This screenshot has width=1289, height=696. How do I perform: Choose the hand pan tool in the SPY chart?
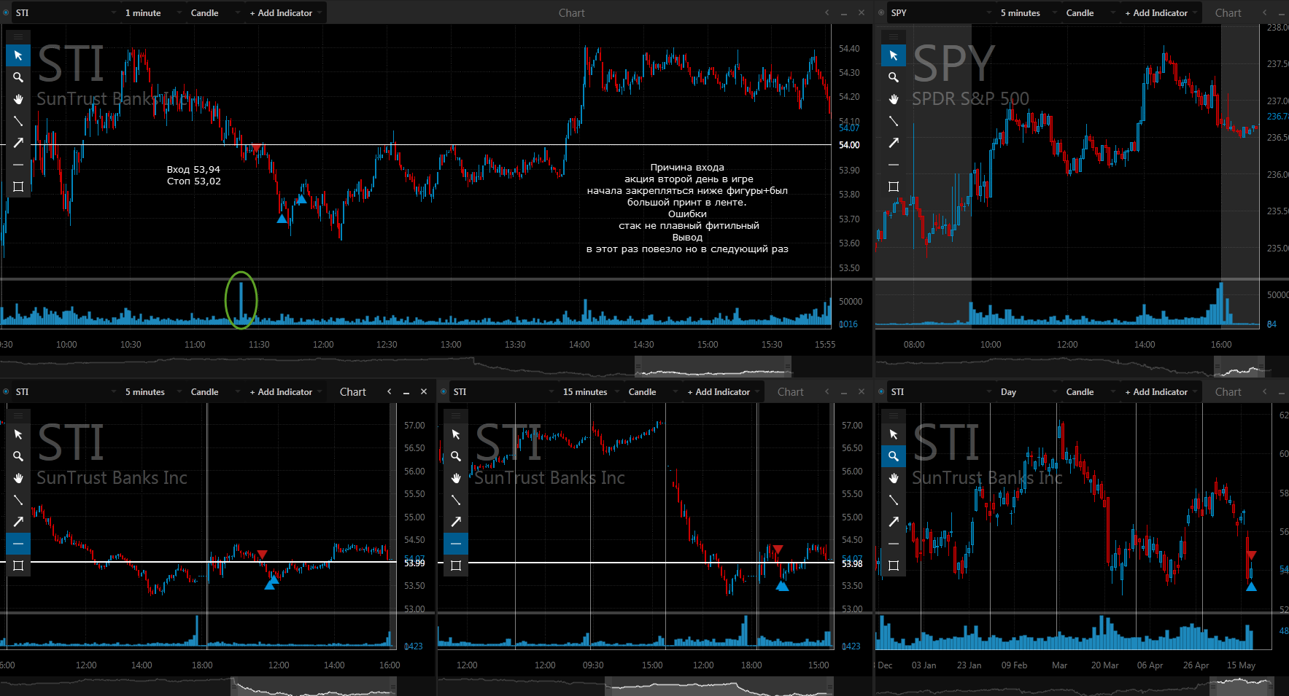coord(894,99)
